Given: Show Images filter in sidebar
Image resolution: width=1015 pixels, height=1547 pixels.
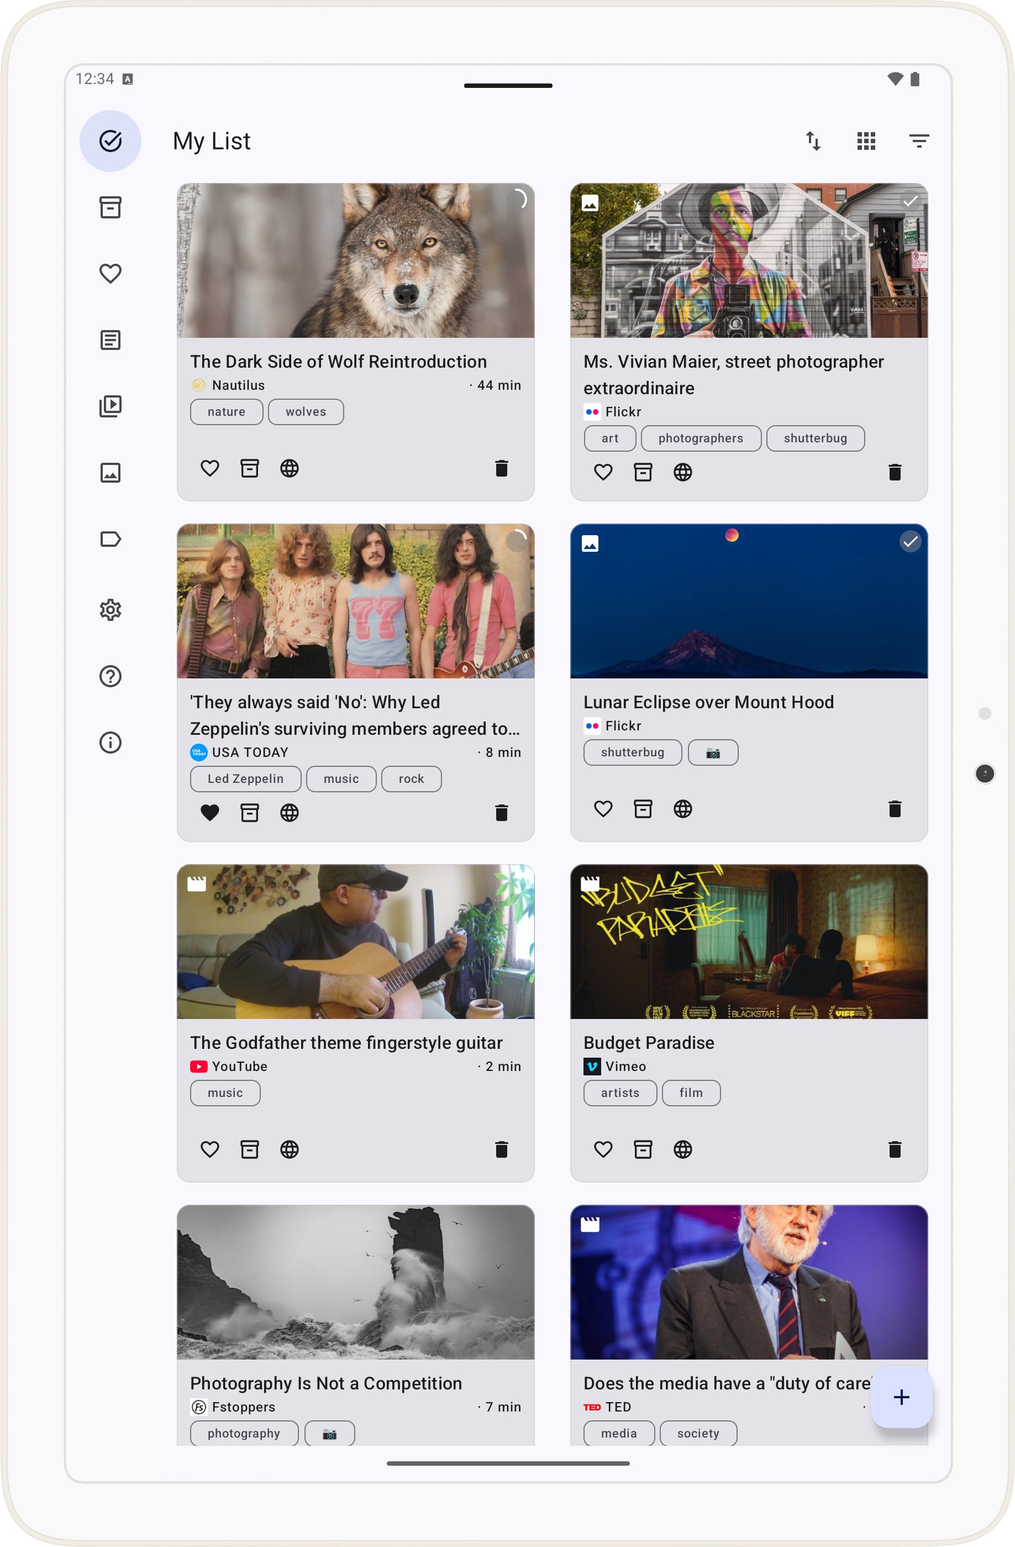Looking at the screenshot, I should 111,473.
